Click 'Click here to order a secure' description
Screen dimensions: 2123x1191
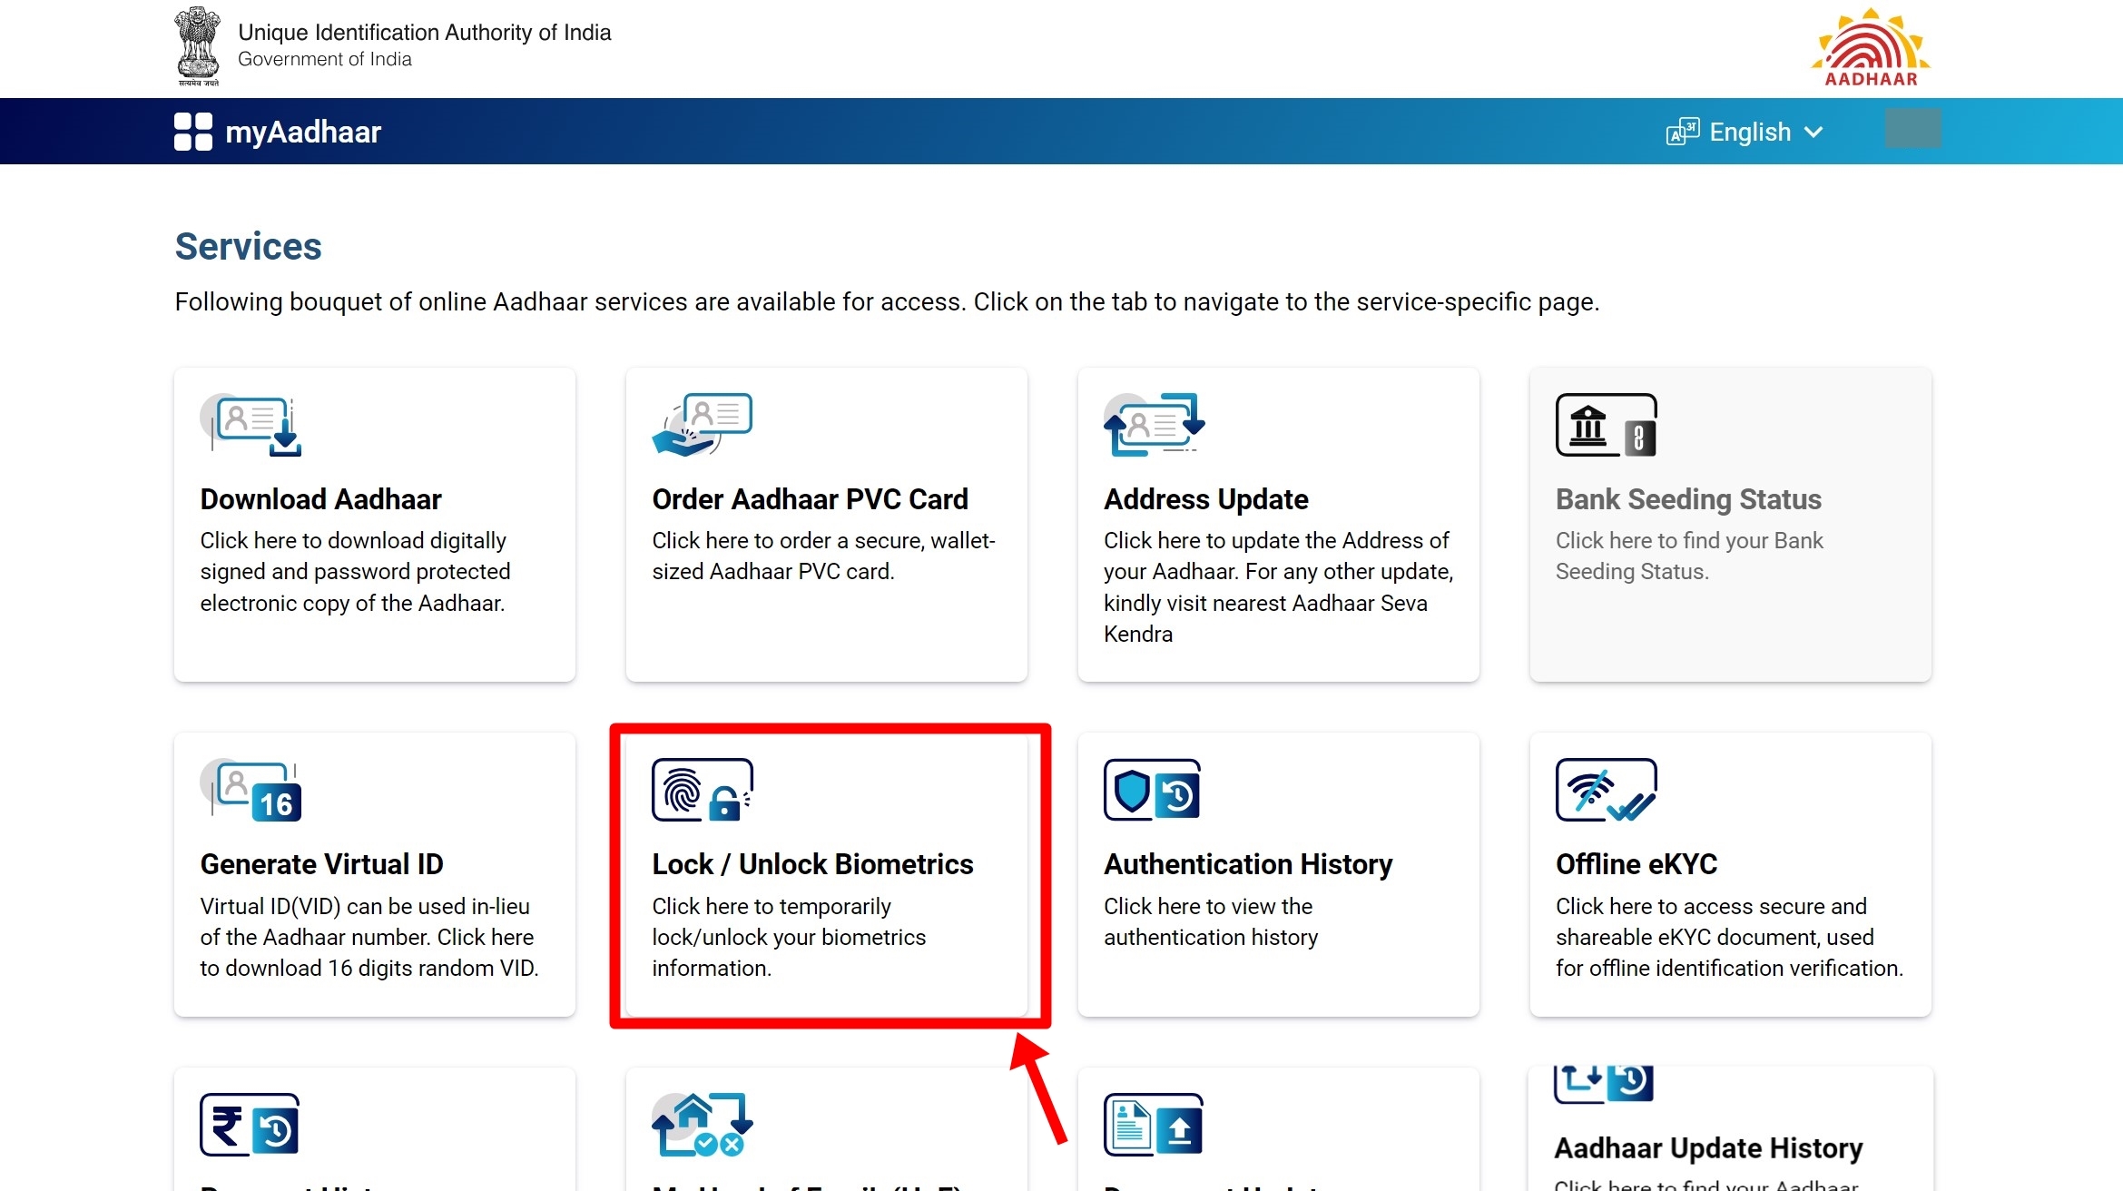(x=823, y=556)
